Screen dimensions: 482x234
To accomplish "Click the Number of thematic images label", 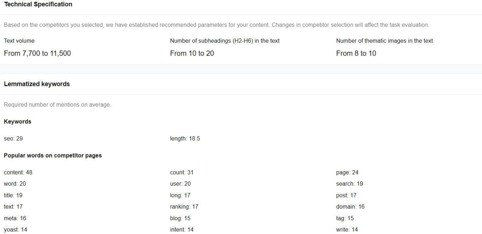I will click(x=384, y=41).
